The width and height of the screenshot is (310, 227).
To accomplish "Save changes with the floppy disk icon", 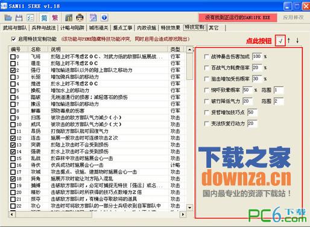I will click(x=19, y=18).
